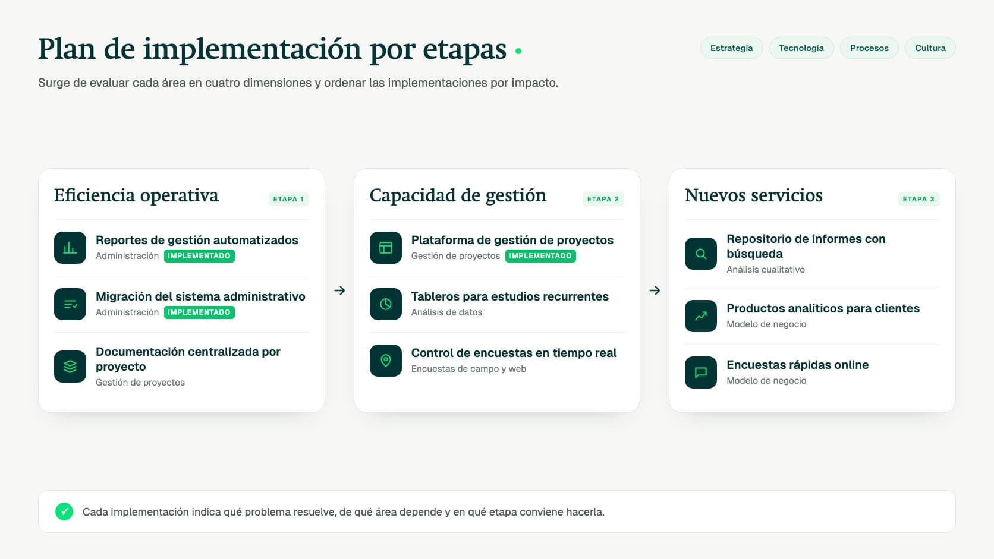The height and width of the screenshot is (559, 994).
Task: Select the Cultura tag
Action: click(x=930, y=48)
